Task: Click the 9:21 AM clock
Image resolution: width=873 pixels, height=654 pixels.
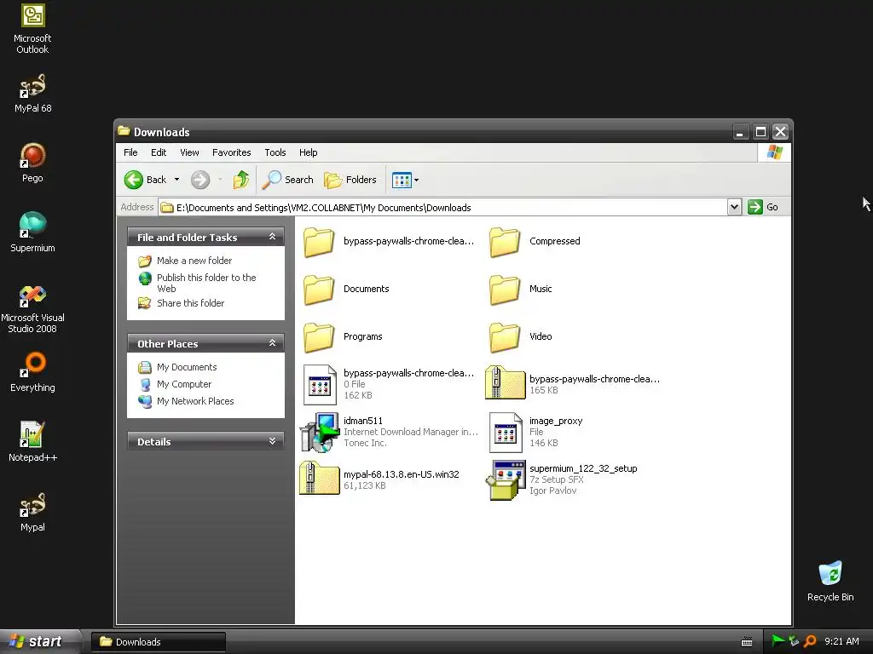Action: [x=841, y=642]
